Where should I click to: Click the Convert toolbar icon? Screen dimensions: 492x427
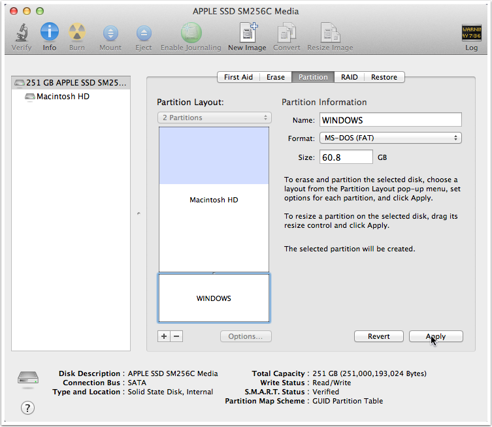coord(286,32)
